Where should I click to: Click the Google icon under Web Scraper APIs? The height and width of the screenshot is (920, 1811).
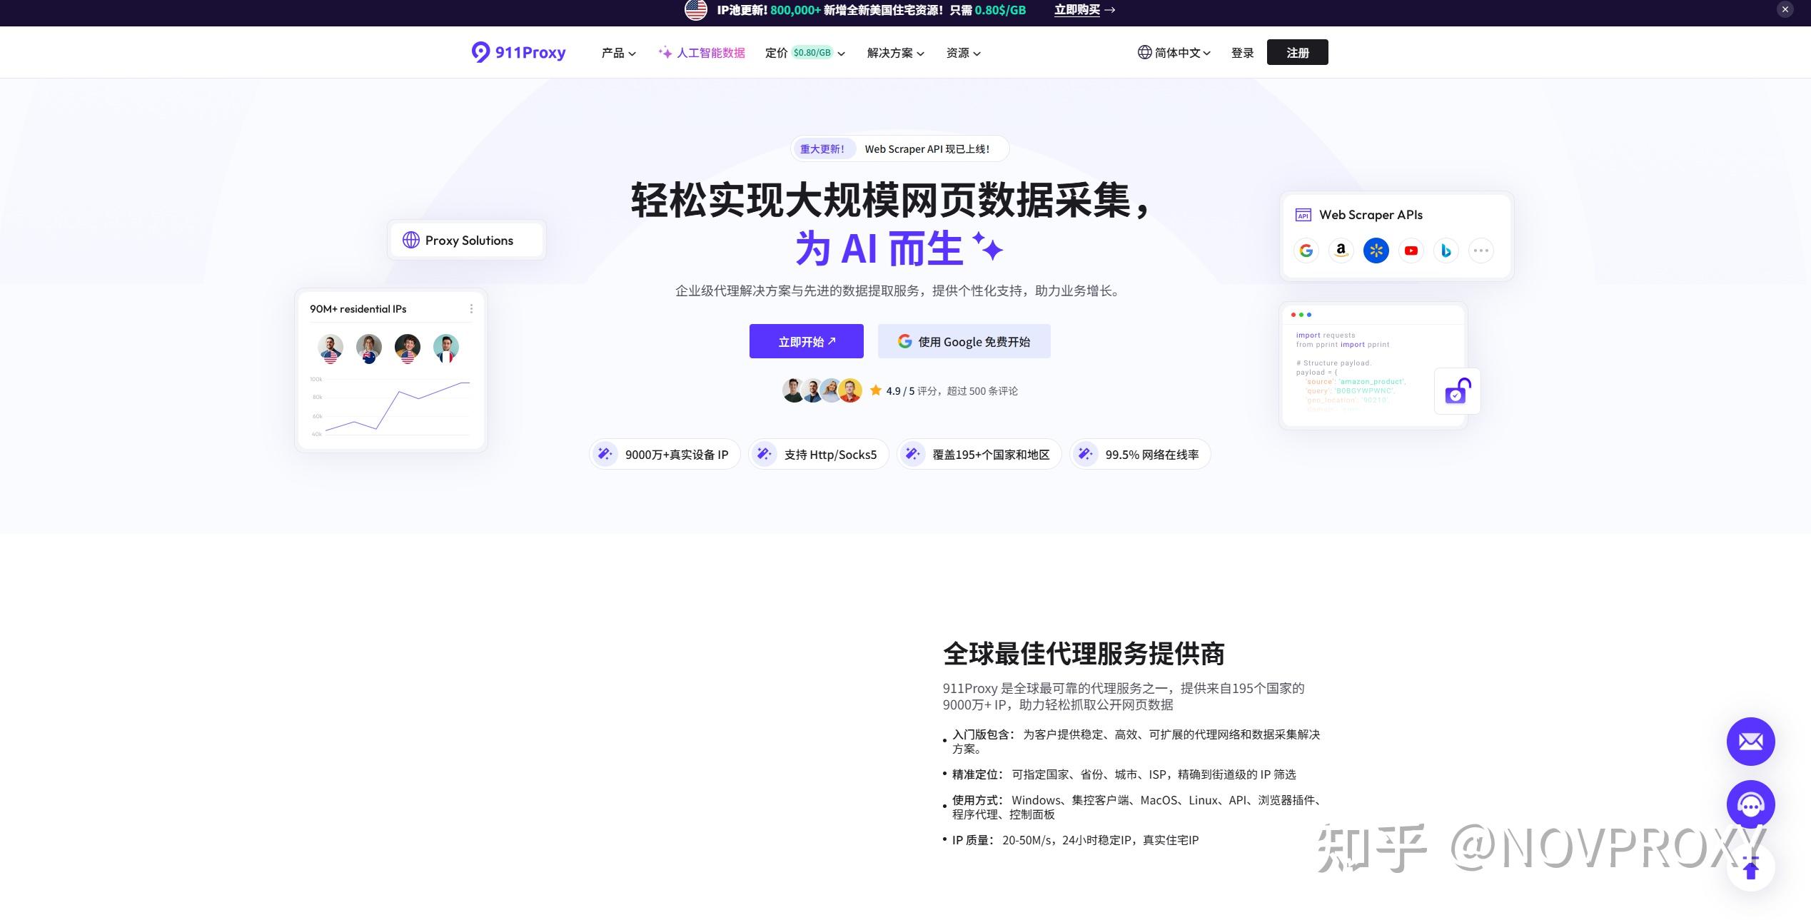1306,251
